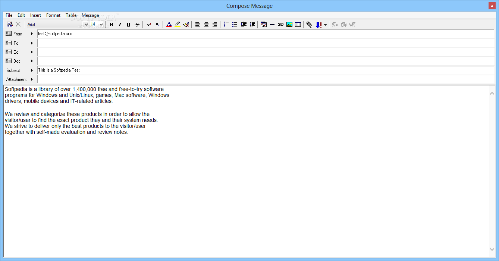Click the third grayed-out contacts icon

pyautogui.click(x=352, y=25)
